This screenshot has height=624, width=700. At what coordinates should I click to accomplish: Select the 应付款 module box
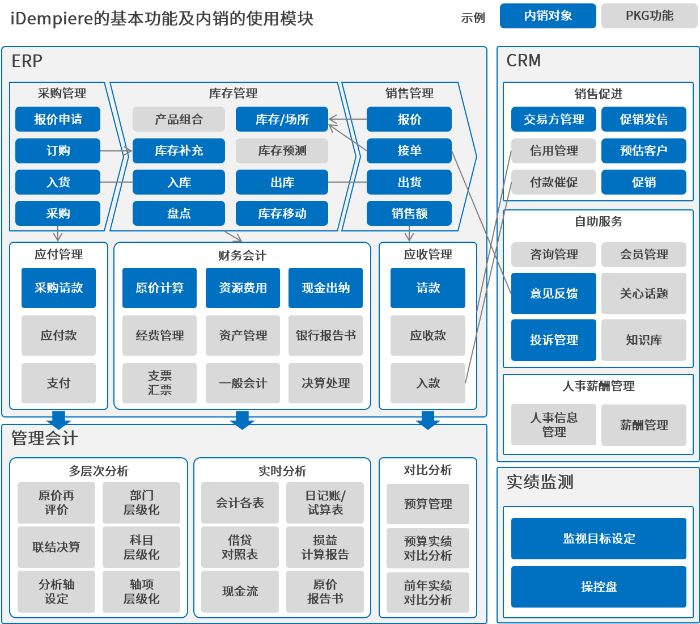[58, 336]
